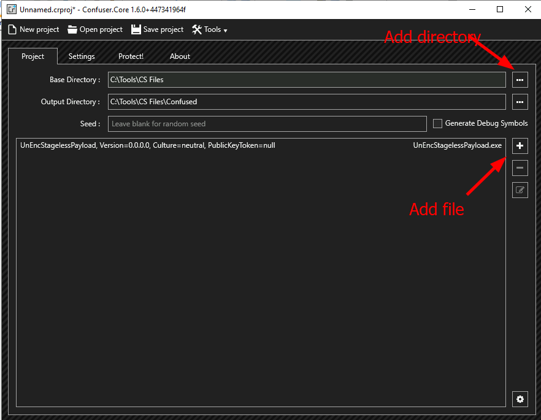Click the UnEncStagelessPayload.exe file name
541x420 pixels.
click(457, 145)
